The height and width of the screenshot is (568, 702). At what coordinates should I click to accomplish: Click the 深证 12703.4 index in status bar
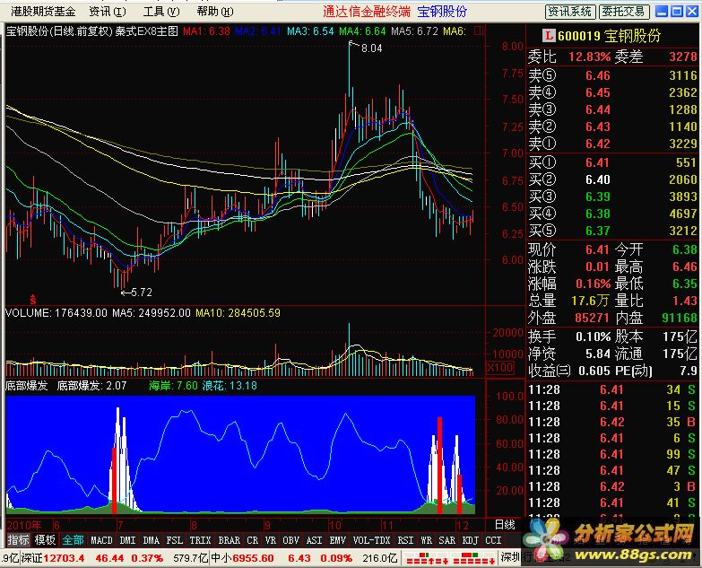(53, 558)
